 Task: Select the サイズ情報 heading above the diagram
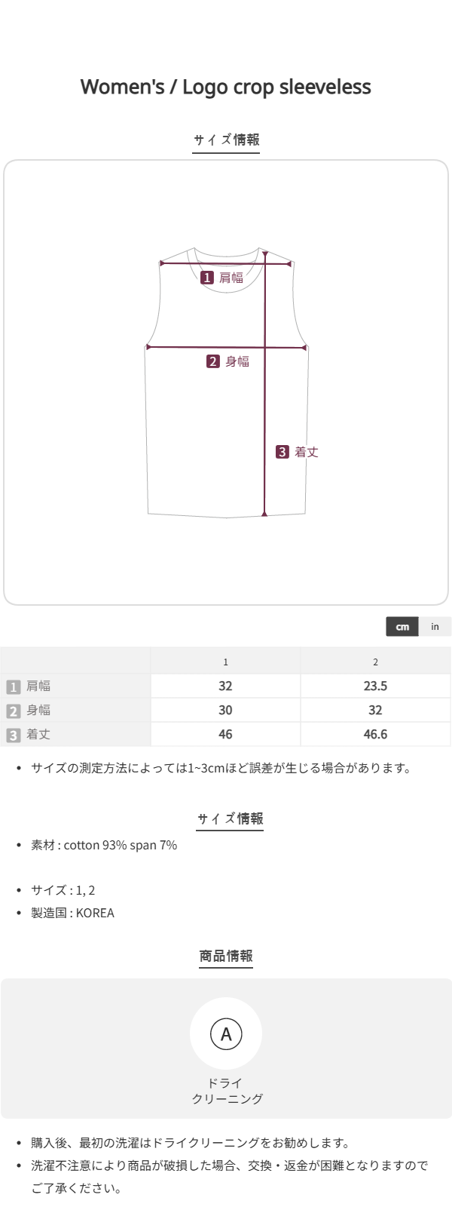(226, 140)
